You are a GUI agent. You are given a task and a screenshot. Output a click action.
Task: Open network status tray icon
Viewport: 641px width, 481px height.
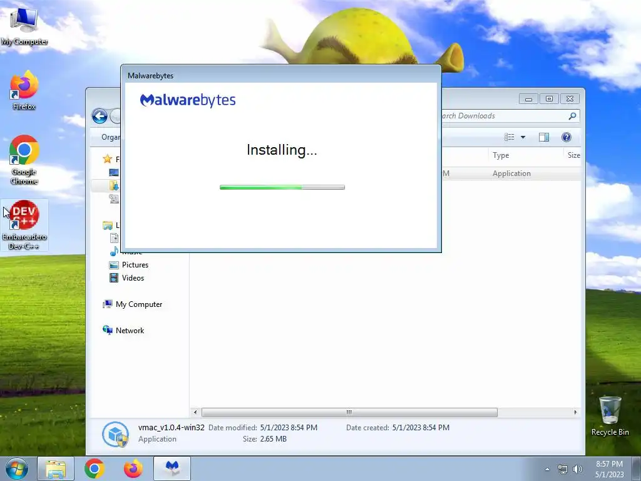563,469
